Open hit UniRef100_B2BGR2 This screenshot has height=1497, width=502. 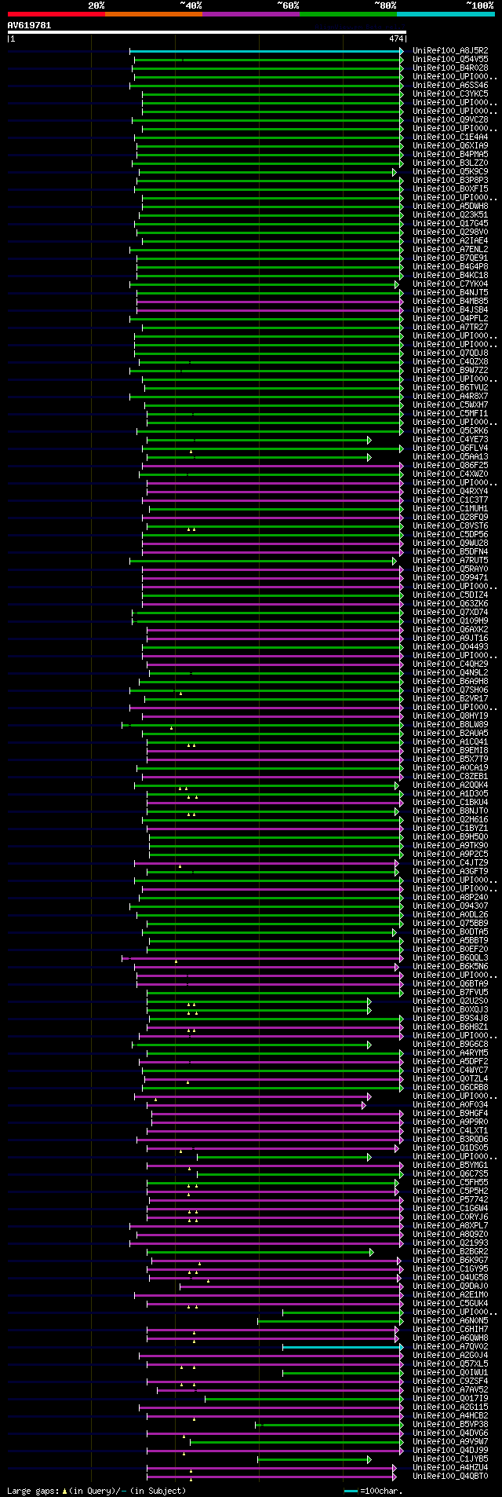coord(451,1252)
